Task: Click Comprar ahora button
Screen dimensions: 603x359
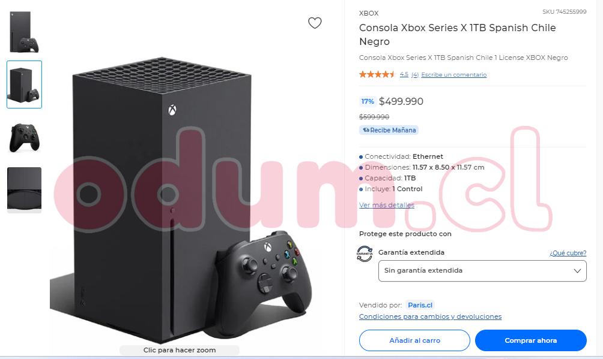Action: [x=531, y=340]
